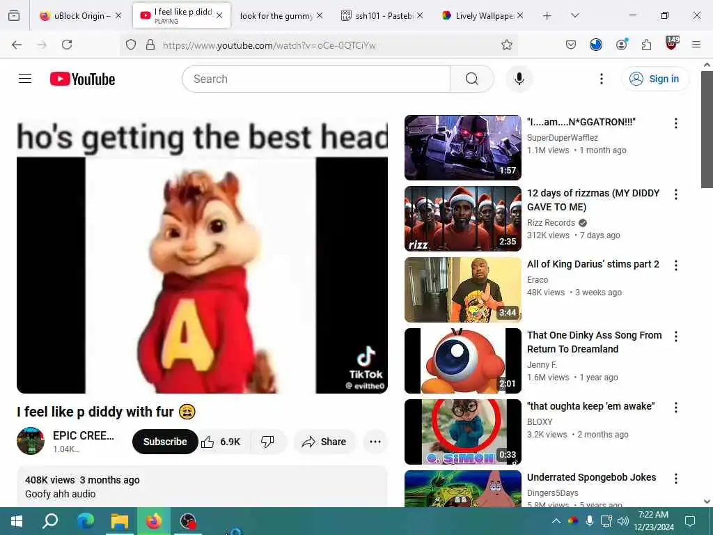Reload the current YouTube page

(67, 45)
